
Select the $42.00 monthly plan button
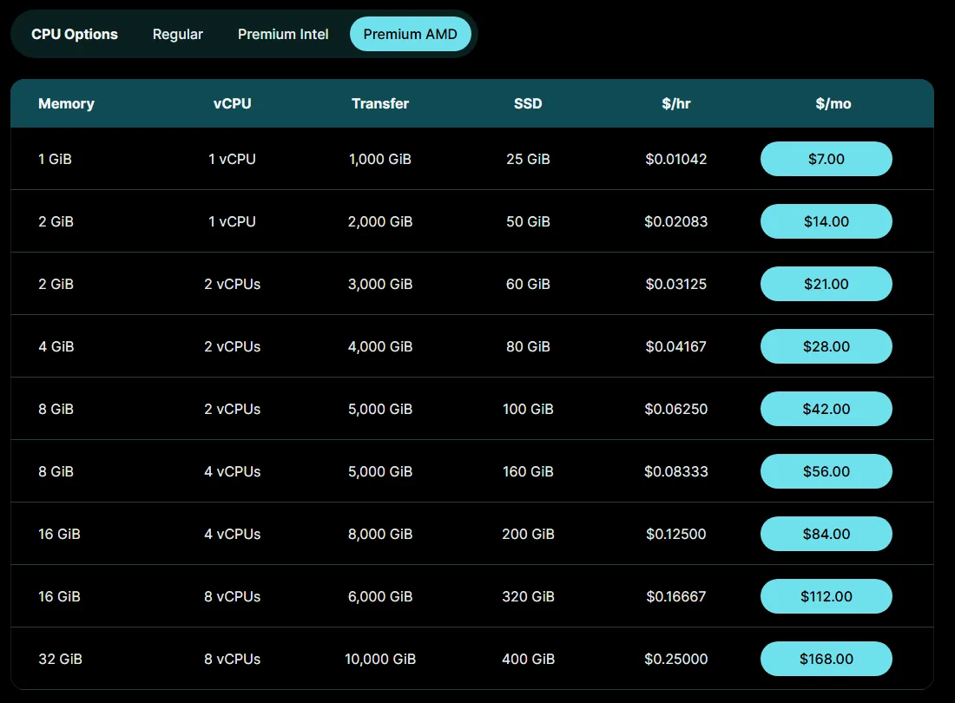pos(826,409)
